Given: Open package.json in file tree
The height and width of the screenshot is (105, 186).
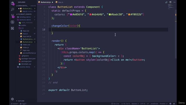Looking at the screenshot, I should (x=26, y=62).
